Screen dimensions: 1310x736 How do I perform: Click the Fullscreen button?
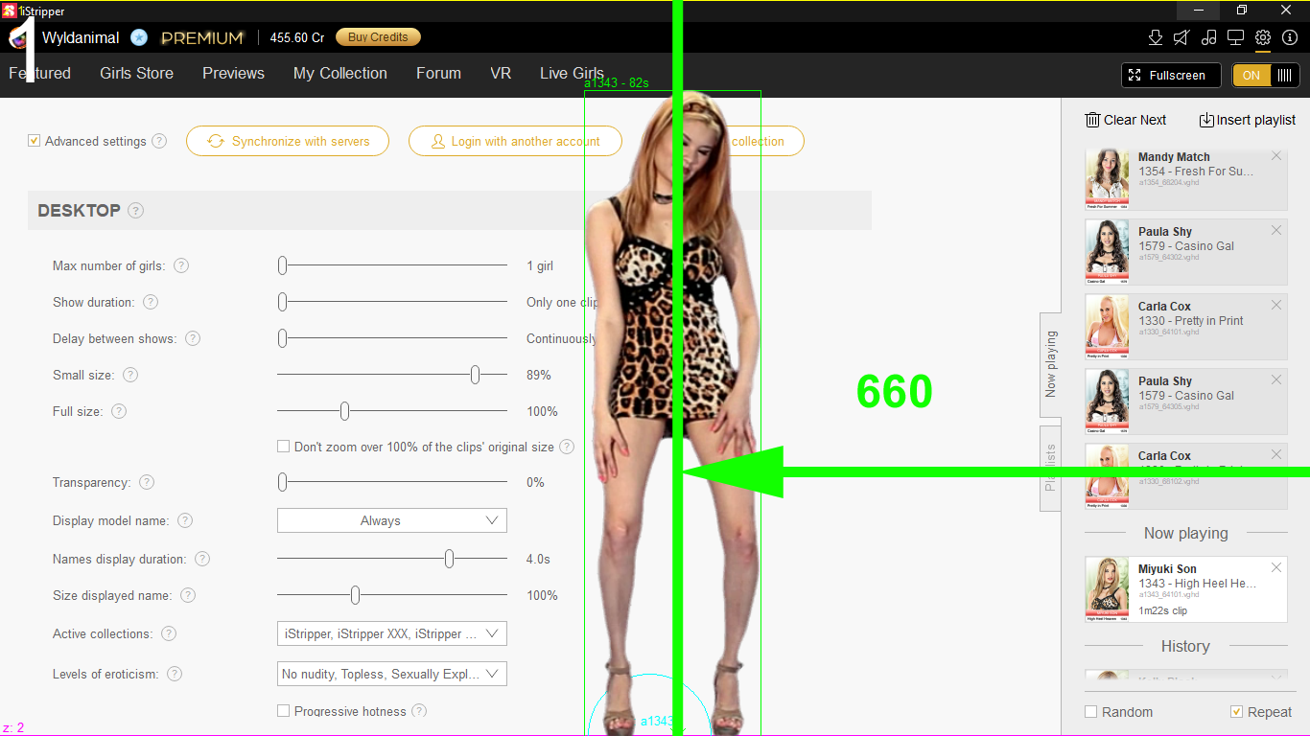pos(1171,75)
